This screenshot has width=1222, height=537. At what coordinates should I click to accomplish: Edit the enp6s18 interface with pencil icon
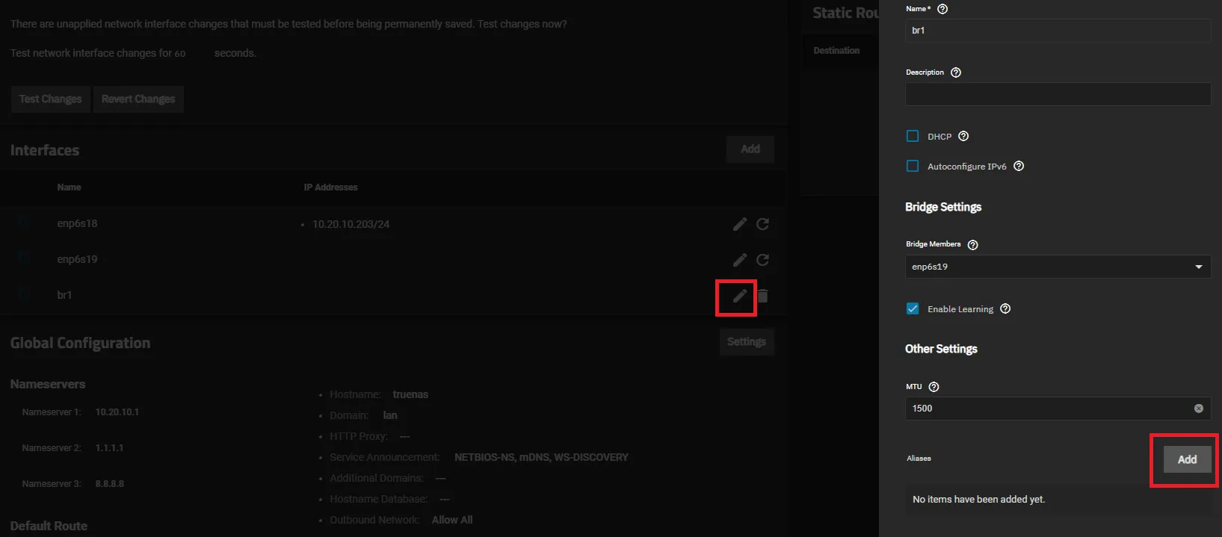739,224
